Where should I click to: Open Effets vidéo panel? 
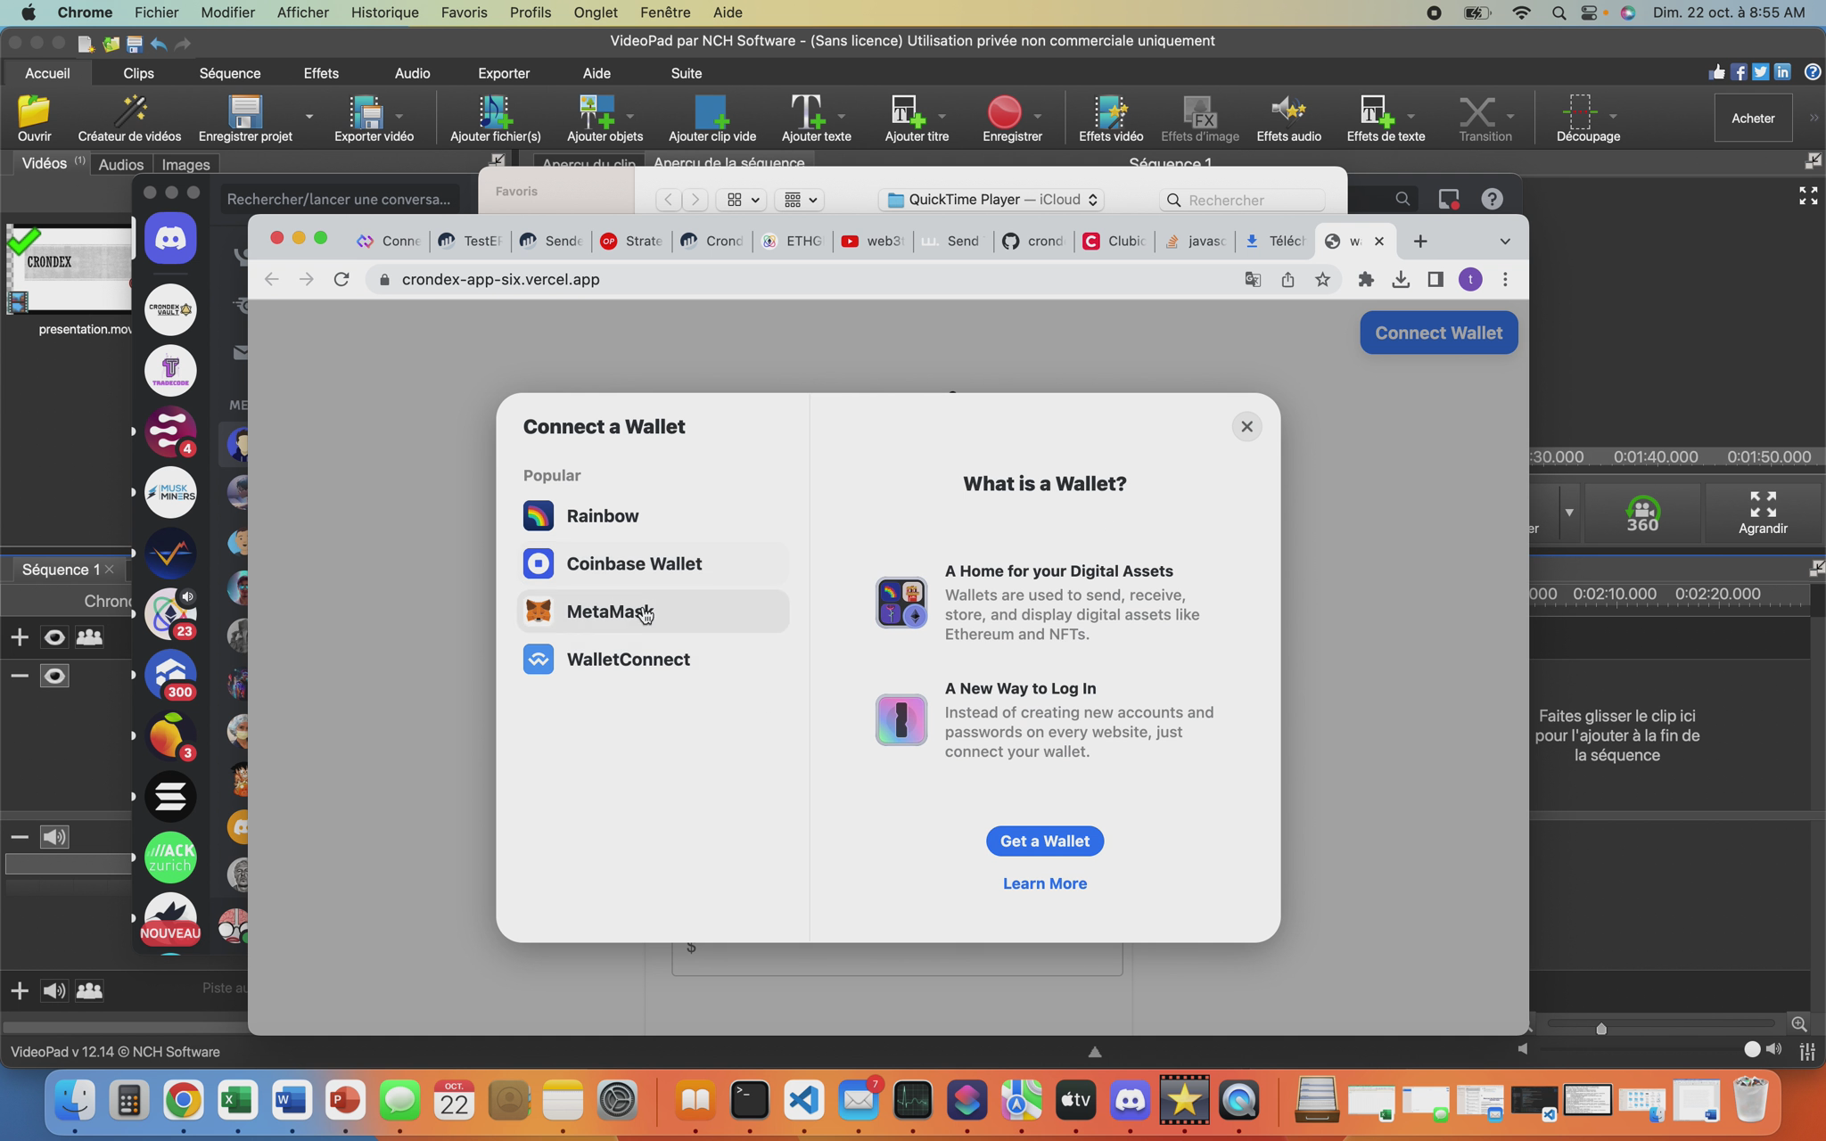tap(1110, 117)
